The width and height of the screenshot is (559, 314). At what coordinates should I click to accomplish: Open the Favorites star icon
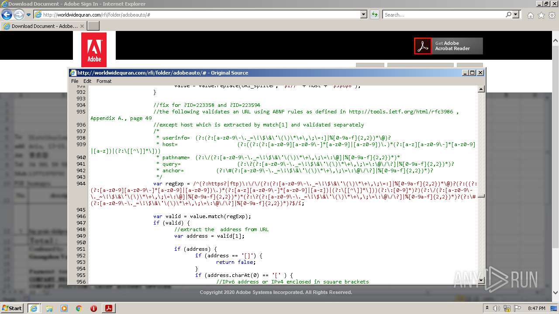(541, 15)
